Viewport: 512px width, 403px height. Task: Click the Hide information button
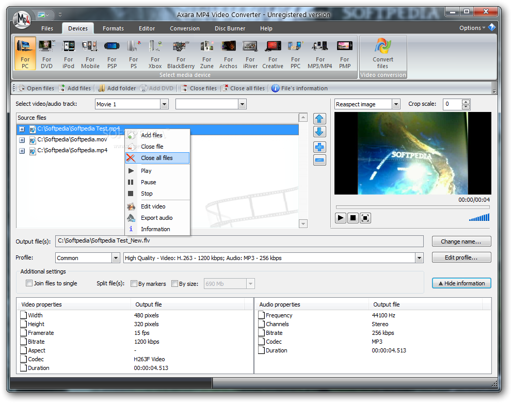tap(461, 283)
